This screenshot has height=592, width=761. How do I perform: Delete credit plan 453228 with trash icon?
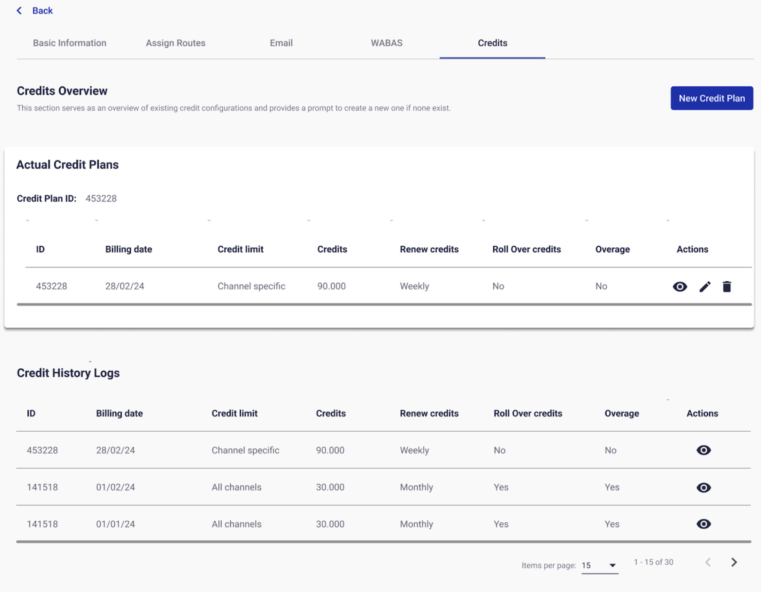coord(727,287)
